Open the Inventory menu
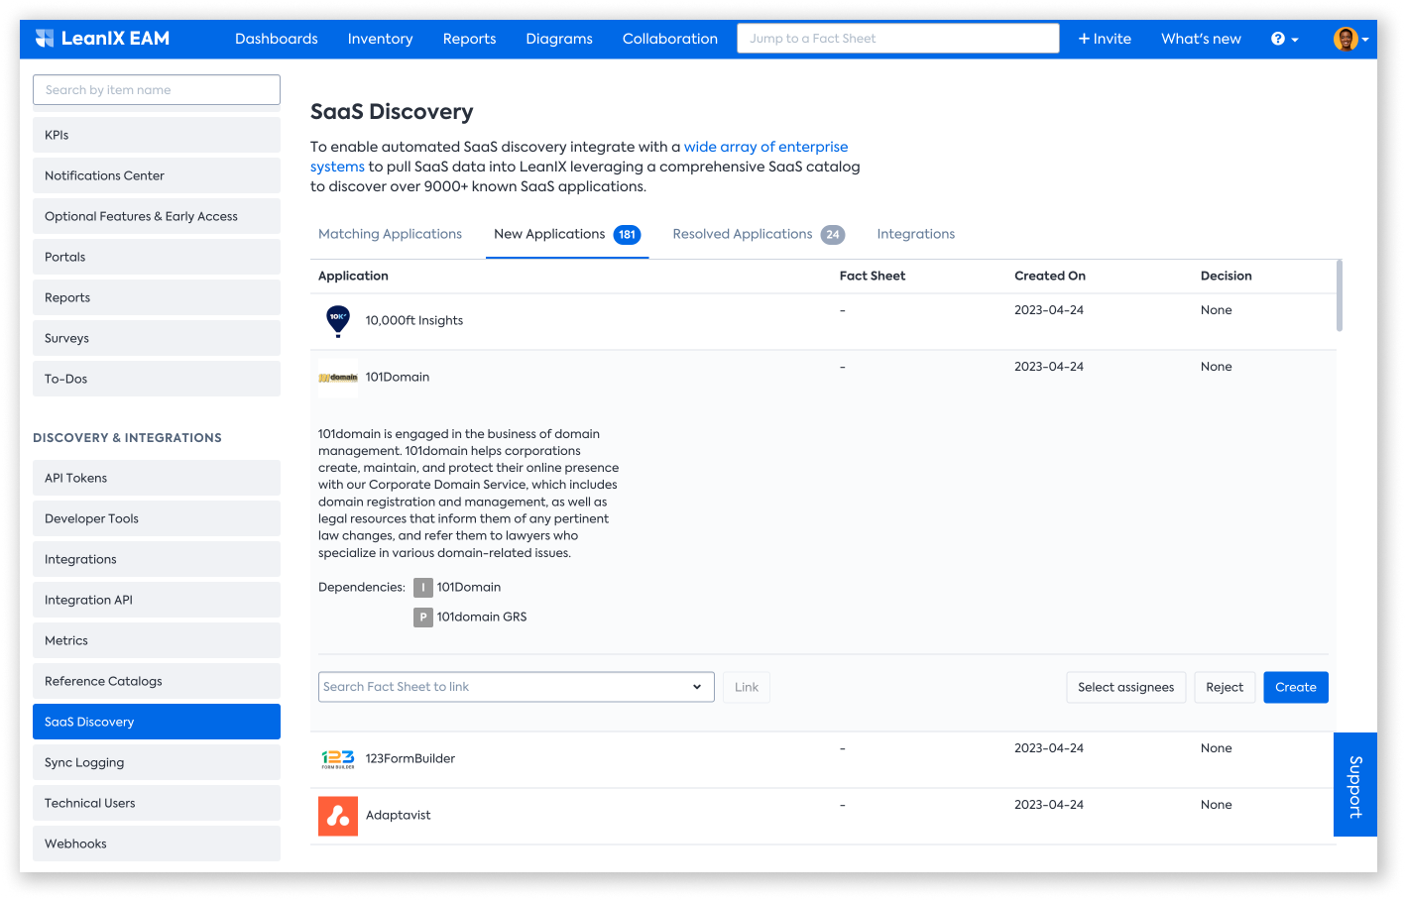 coord(380,39)
